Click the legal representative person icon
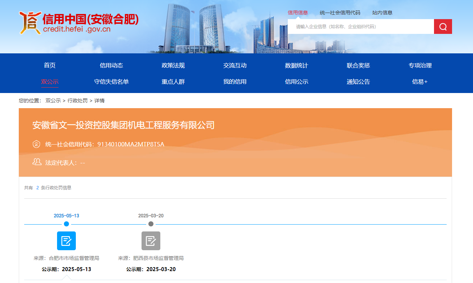The width and height of the screenshot is (473, 283). coord(37,162)
